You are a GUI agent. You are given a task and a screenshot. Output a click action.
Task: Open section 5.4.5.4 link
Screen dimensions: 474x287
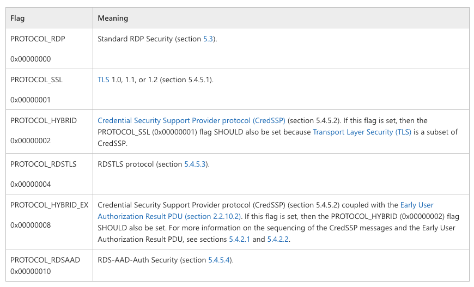[219, 260]
